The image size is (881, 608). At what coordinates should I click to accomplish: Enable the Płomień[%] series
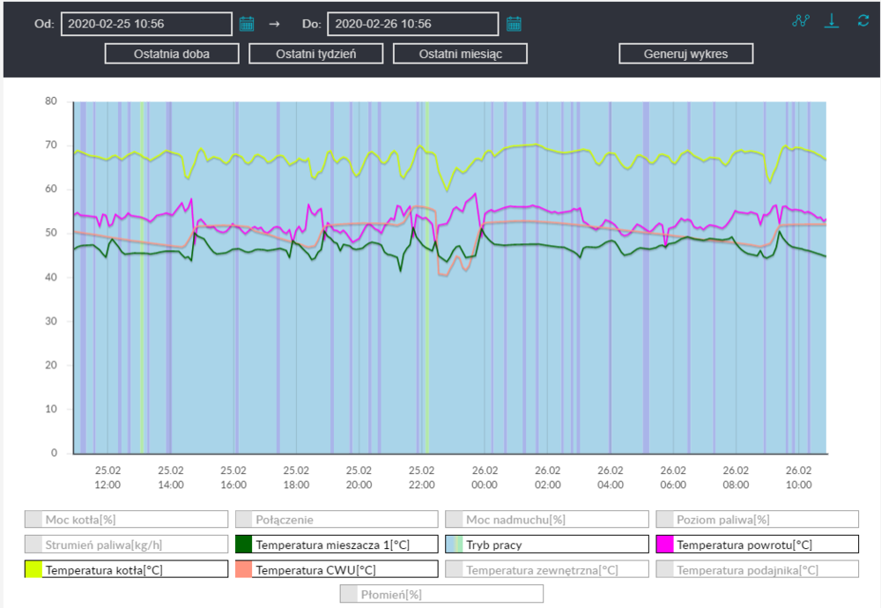441,595
